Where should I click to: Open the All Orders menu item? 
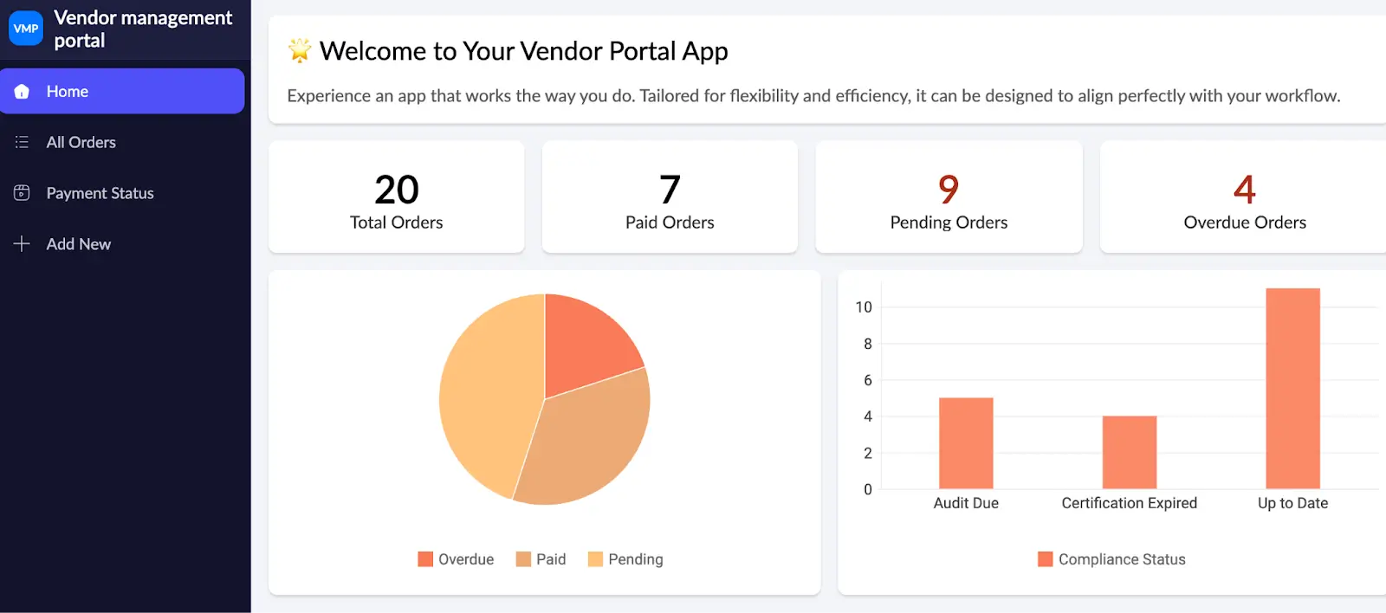tap(81, 142)
